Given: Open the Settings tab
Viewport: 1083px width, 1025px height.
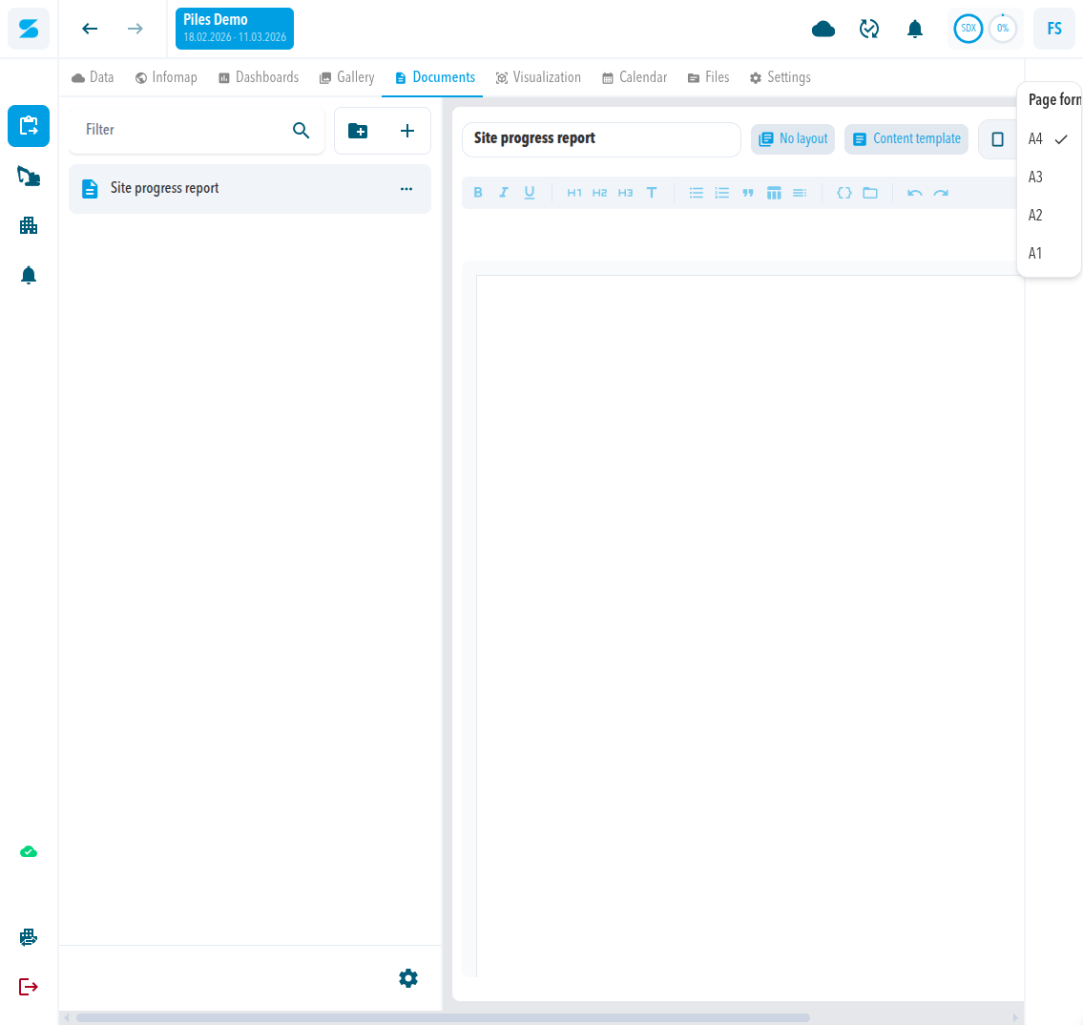Looking at the screenshot, I should click(780, 77).
